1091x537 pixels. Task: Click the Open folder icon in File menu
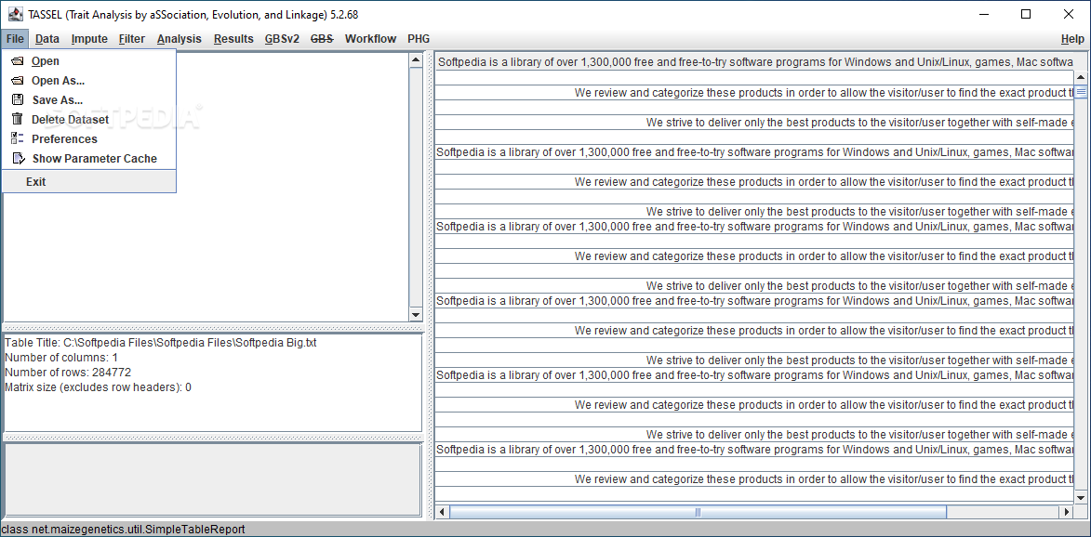click(18, 61)
